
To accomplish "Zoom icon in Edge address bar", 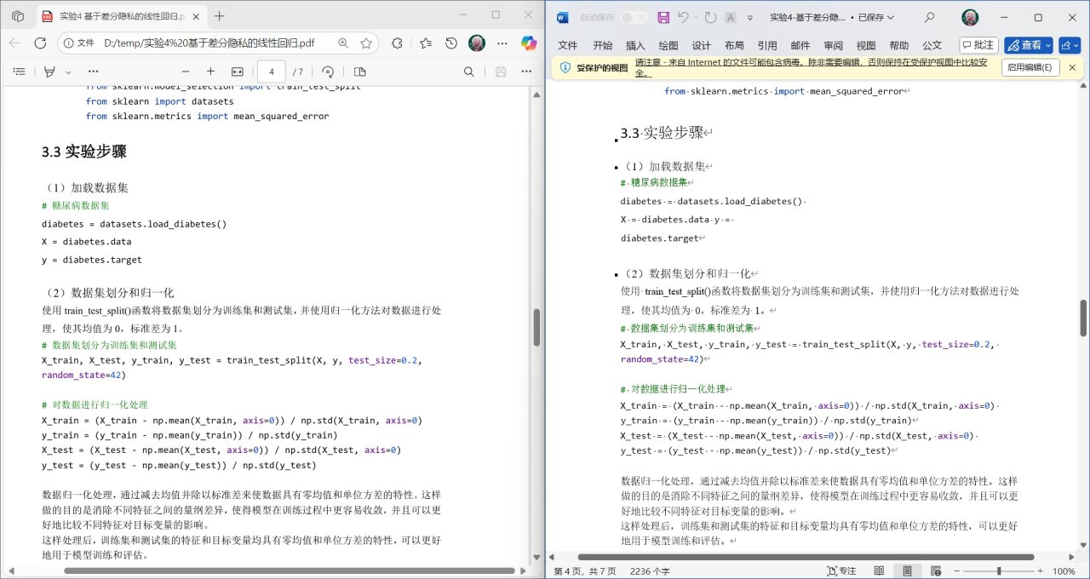I will (343, 43).
